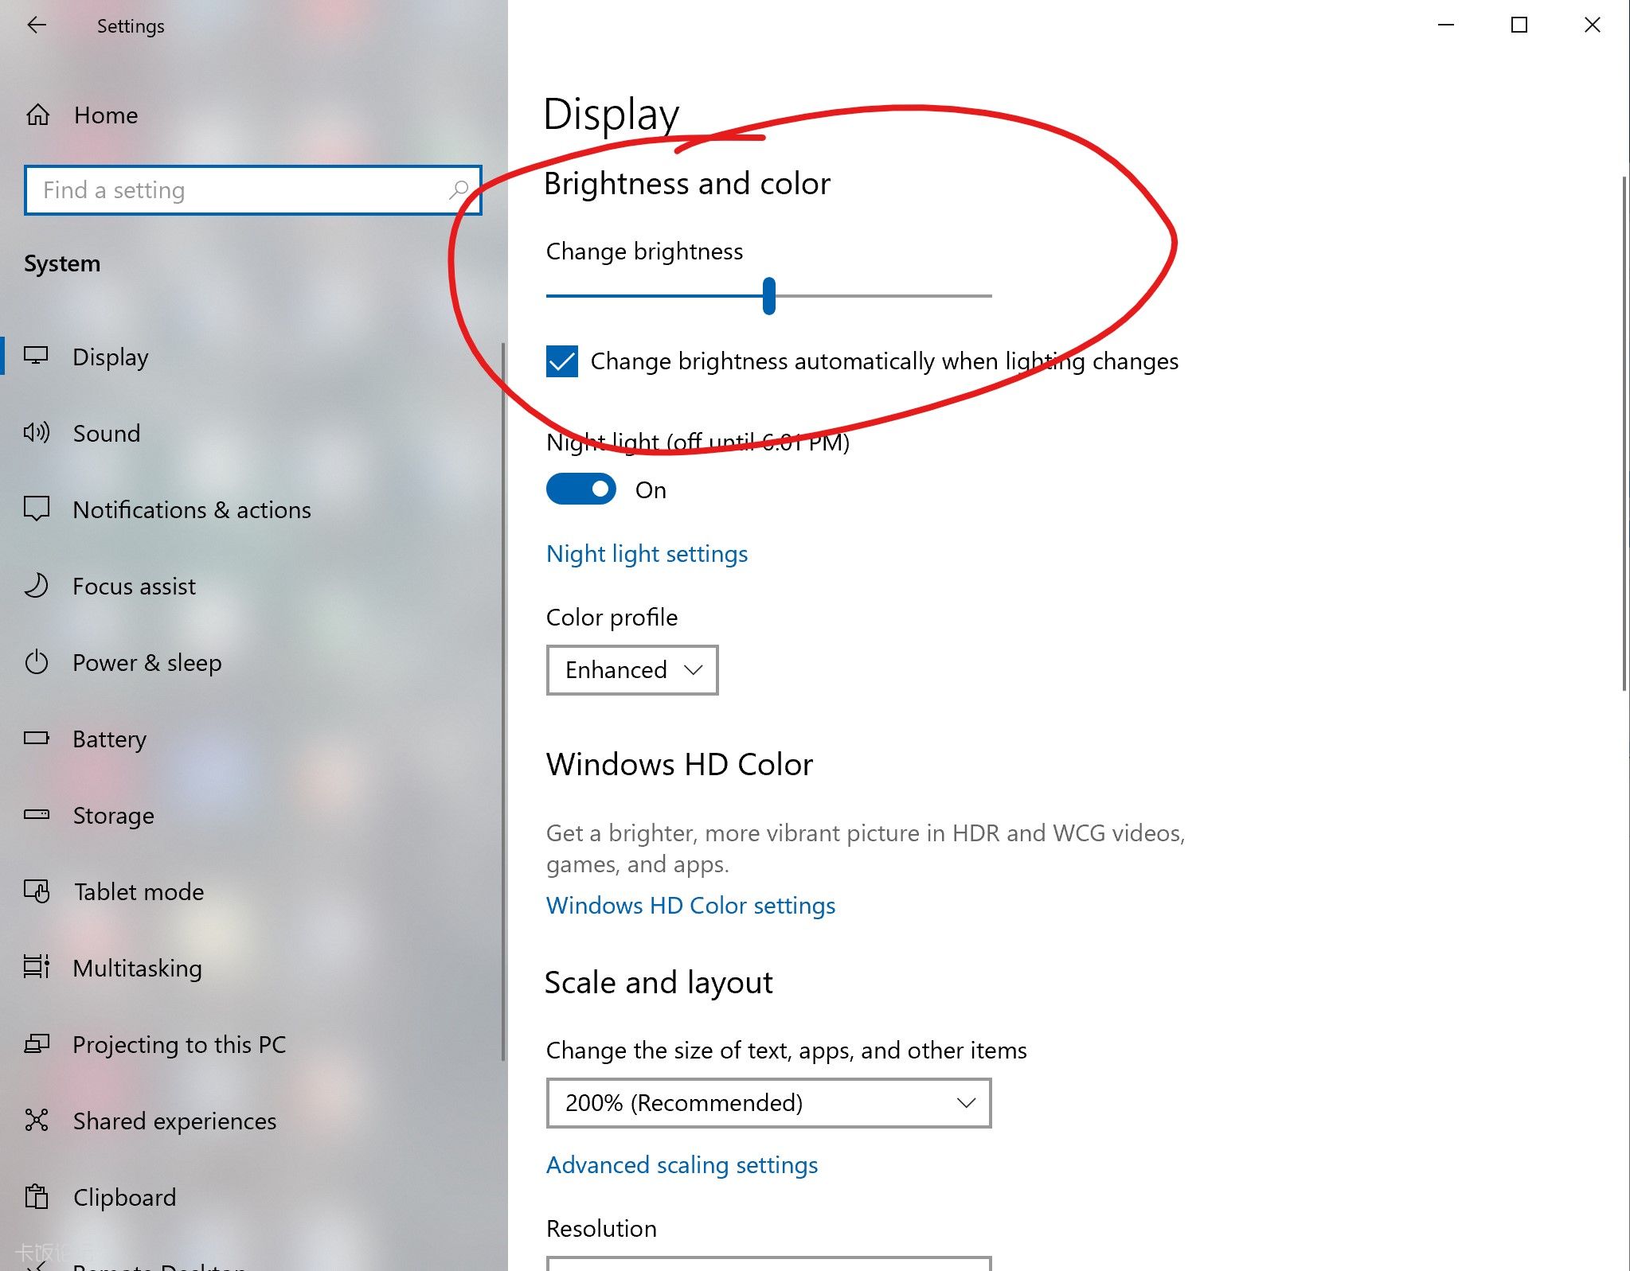The image size is (1630, 1271).
Task: Click the Notifications & actions icon
Action: (x=37, y=509)
